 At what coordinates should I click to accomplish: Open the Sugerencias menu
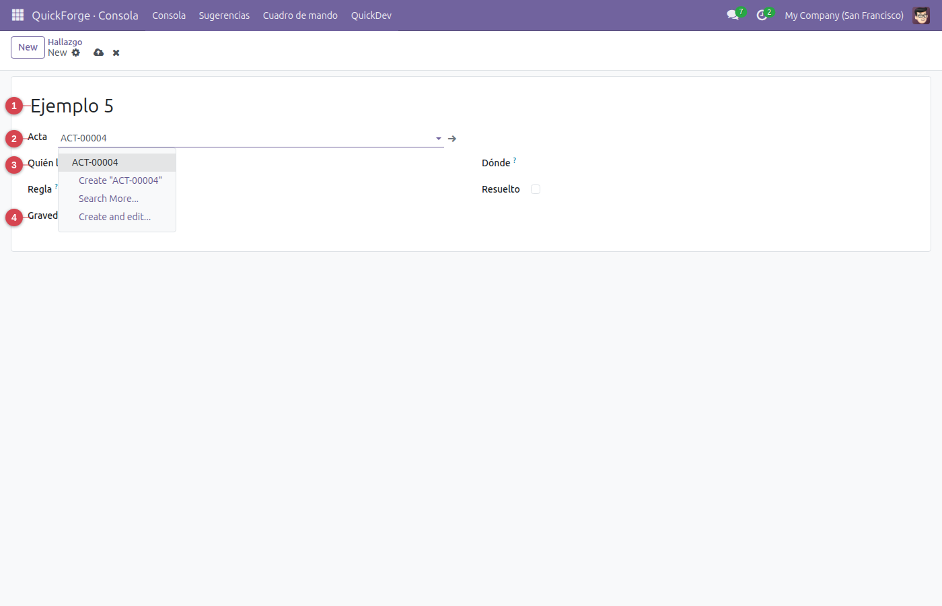pyautogui.click(x=224, y=15)
